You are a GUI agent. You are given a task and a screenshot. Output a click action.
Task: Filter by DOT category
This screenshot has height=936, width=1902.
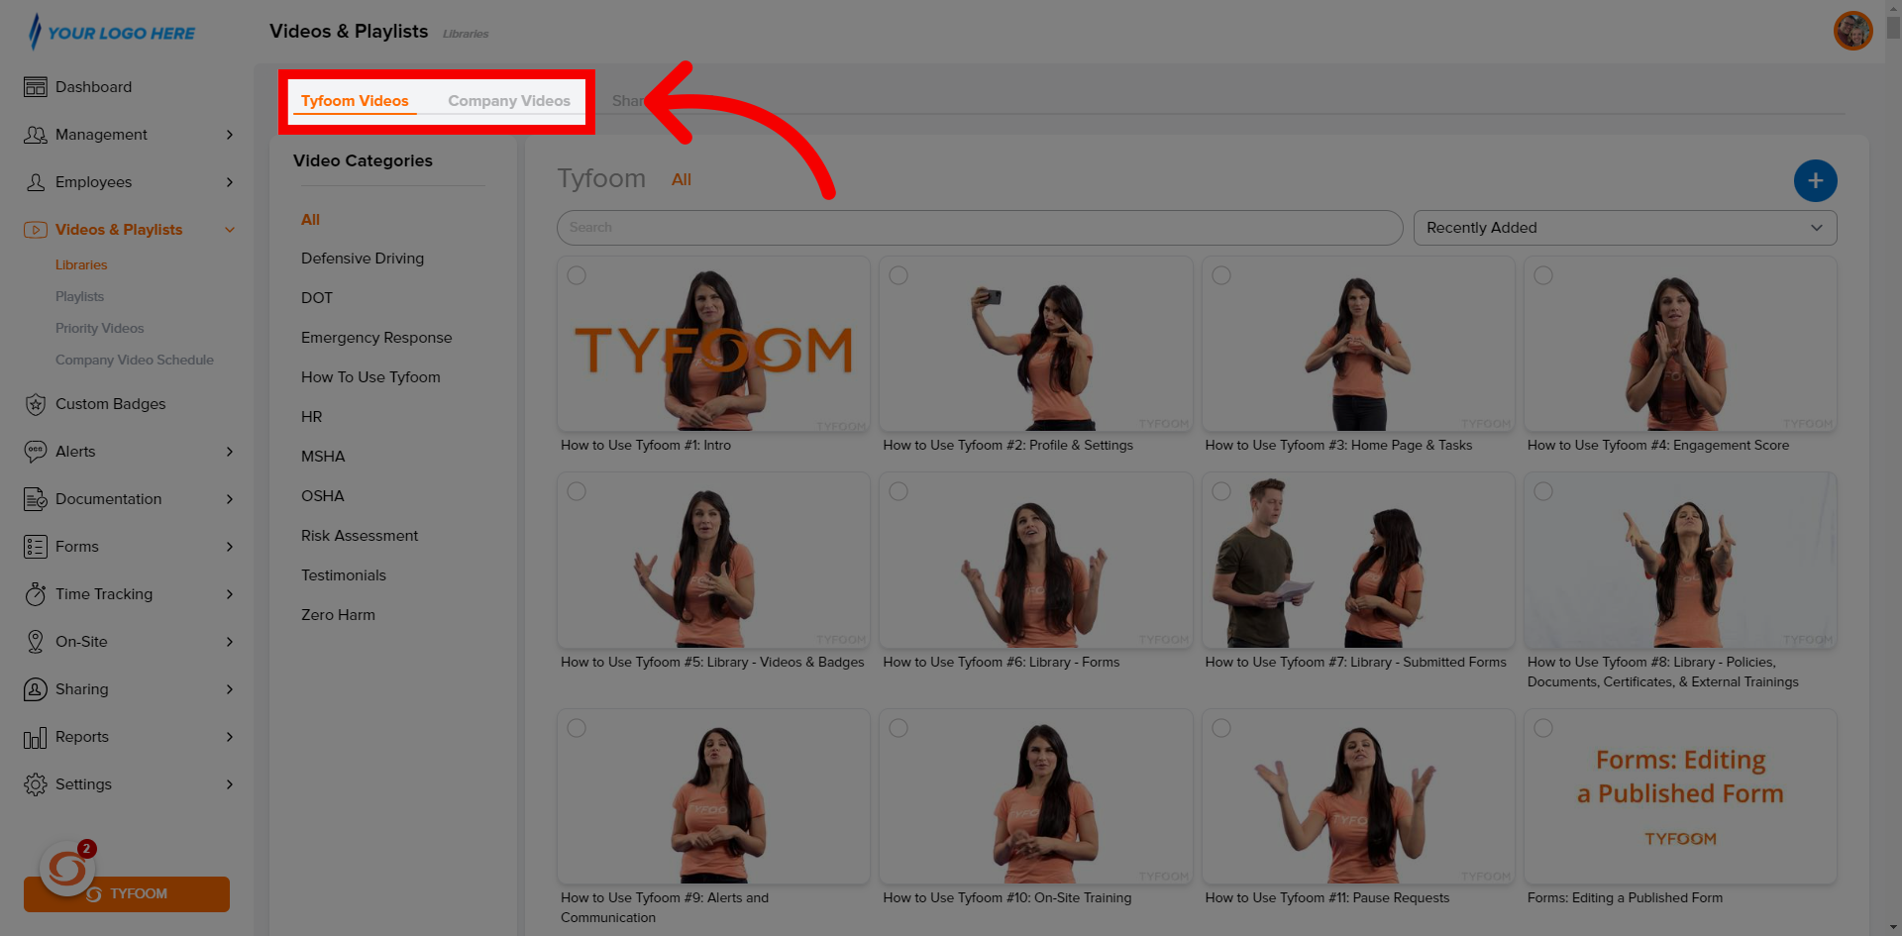point(317,298)
